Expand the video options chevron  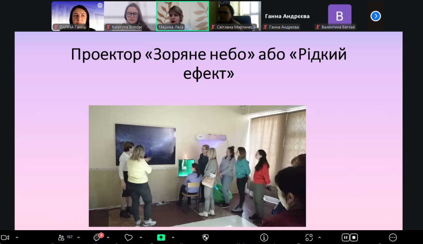[x=17, y=237]
